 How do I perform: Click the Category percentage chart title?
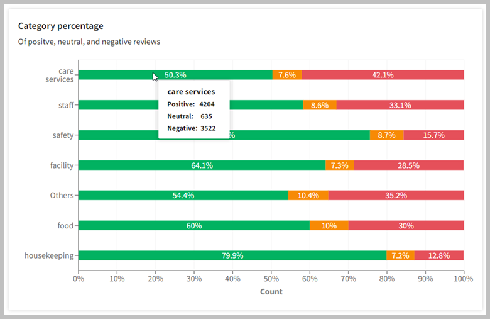(x=61, y=26)
